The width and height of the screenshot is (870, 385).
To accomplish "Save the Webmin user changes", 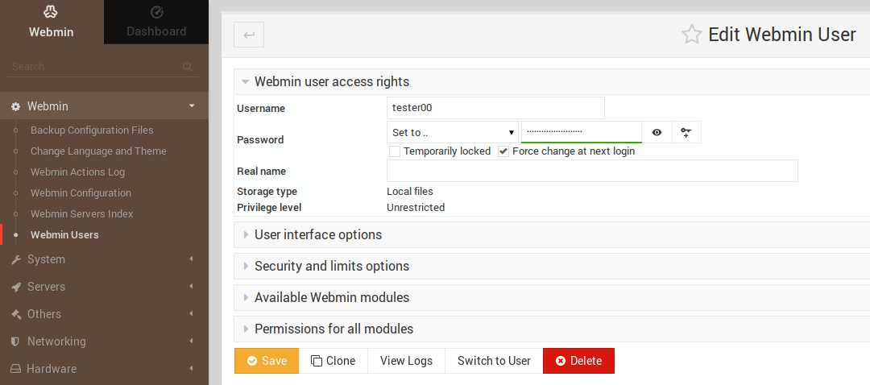I will pyautogui.click(x=267, y=361).
